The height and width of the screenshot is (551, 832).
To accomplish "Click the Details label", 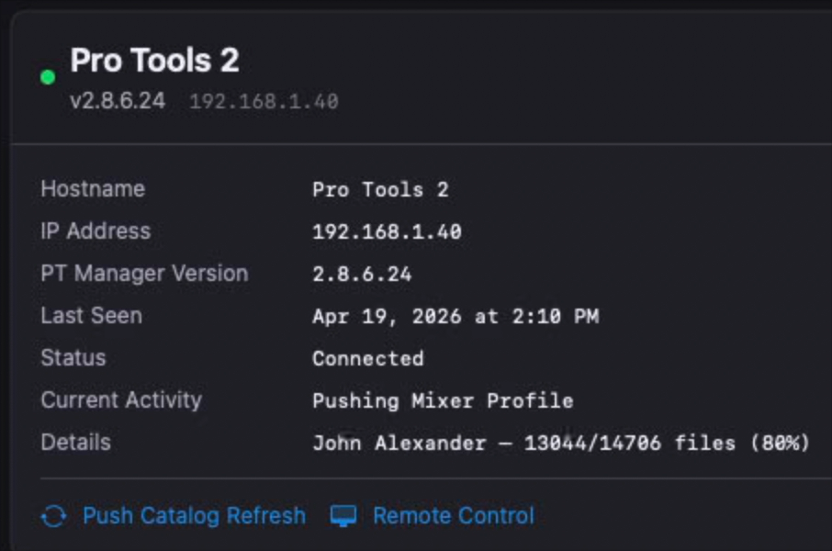I will point(76,443).
